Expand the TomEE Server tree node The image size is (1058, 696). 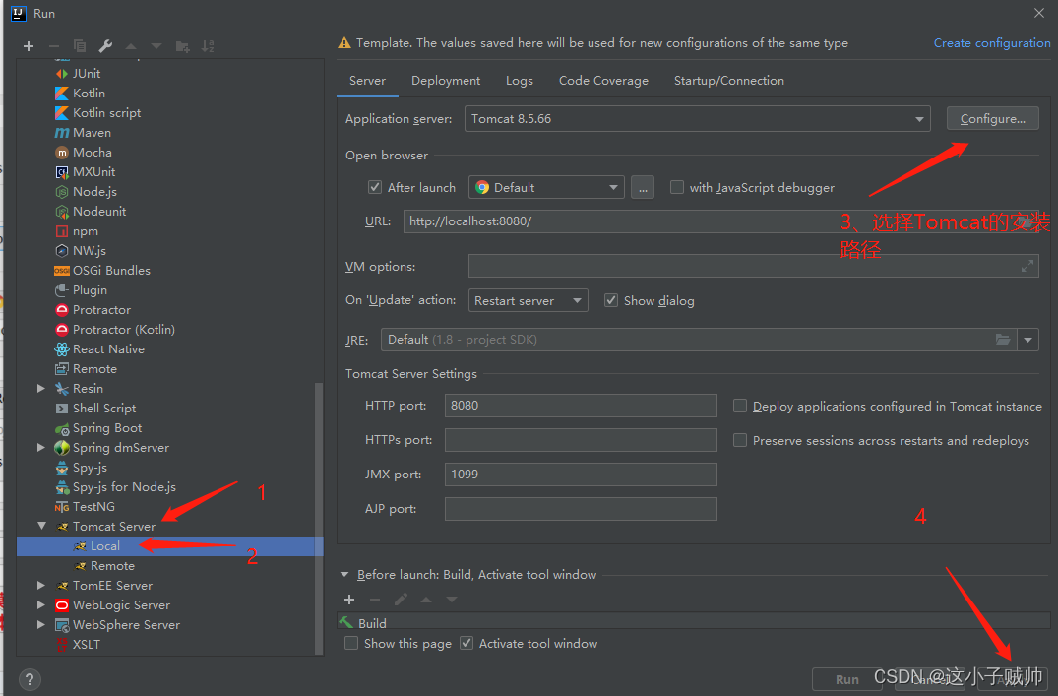[x=41, y=586]
